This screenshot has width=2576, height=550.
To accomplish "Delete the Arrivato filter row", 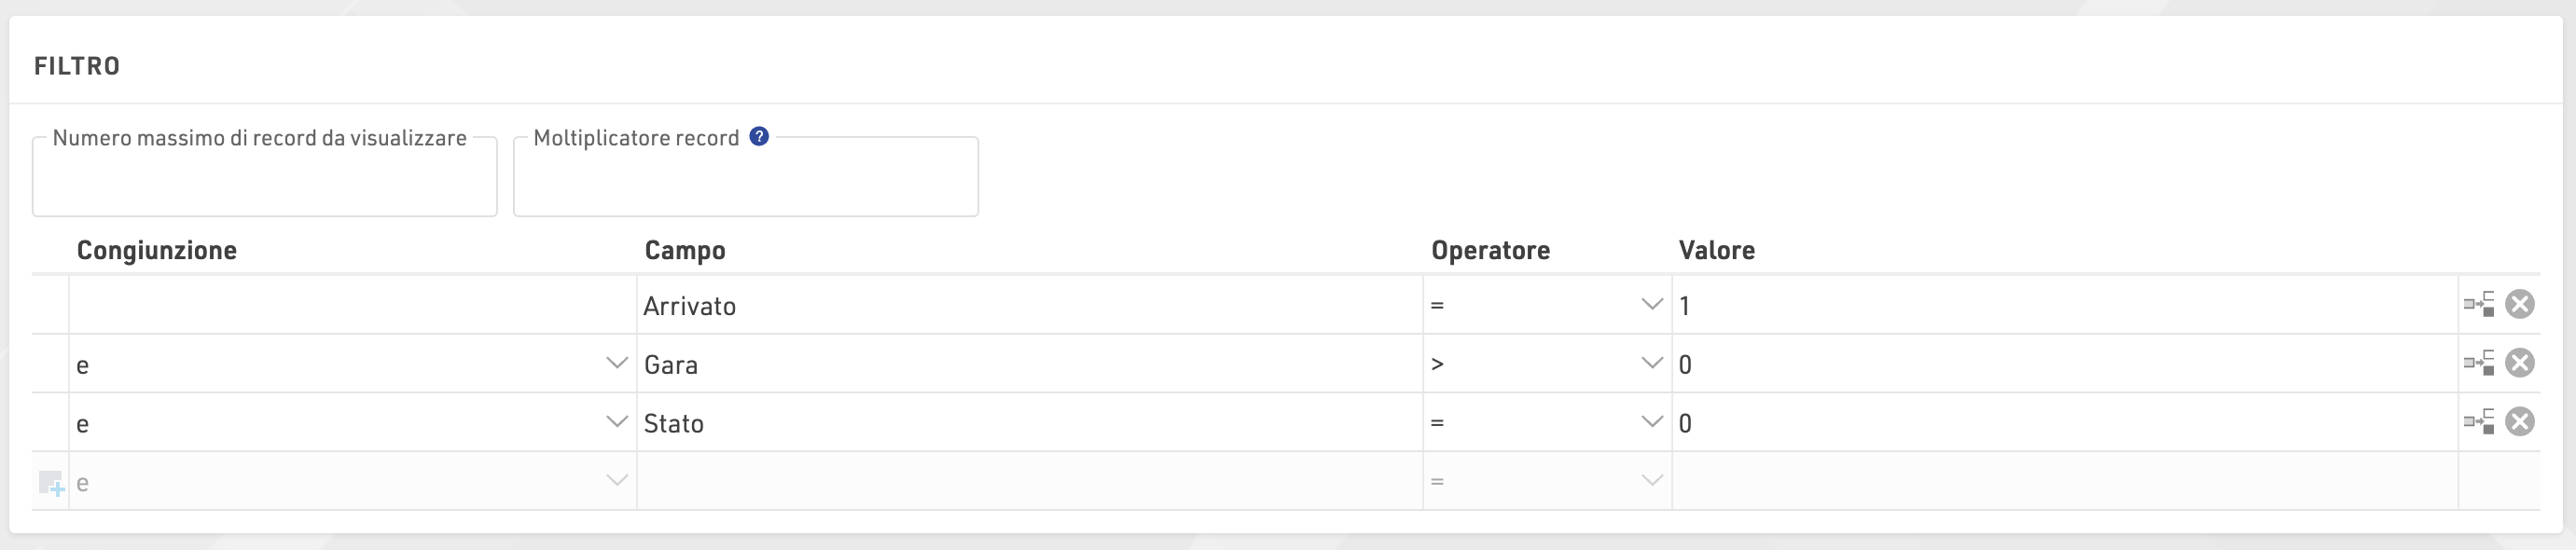I will pos(2519,304).
